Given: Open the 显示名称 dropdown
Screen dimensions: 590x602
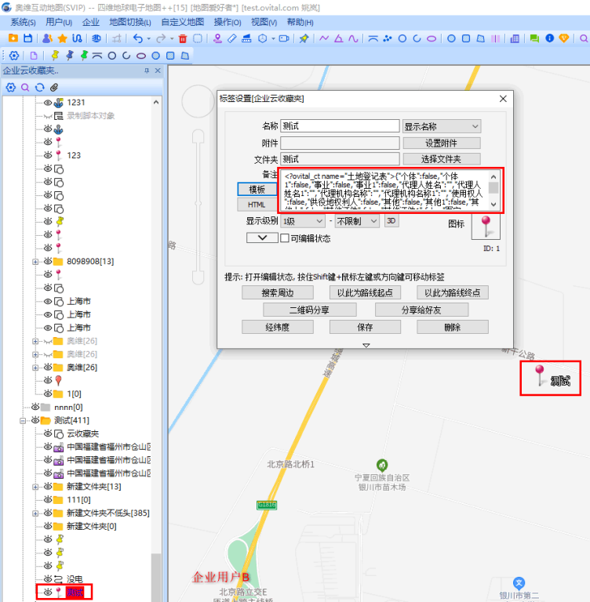Looking at the screenshot, I should pos(441,126).
